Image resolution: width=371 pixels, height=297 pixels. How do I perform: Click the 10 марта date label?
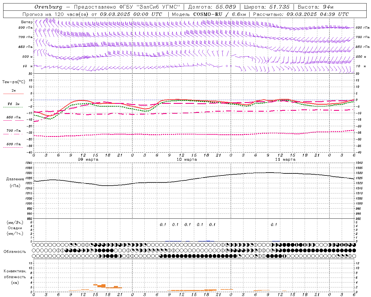pyautogui.click(x=187, y=160)
